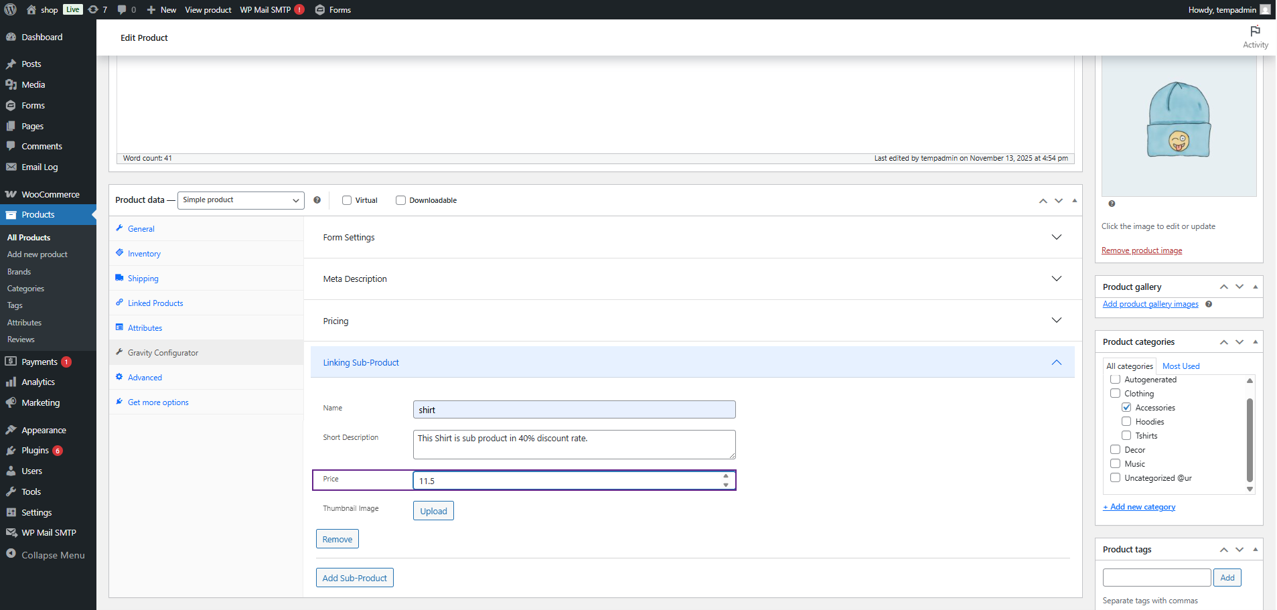Click the sub-product Name field
This screenshot has height=610, width=1277.
tap(574, 410)
